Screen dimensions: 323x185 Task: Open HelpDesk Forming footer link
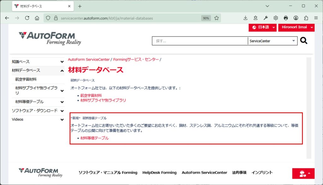coord(159,173)
